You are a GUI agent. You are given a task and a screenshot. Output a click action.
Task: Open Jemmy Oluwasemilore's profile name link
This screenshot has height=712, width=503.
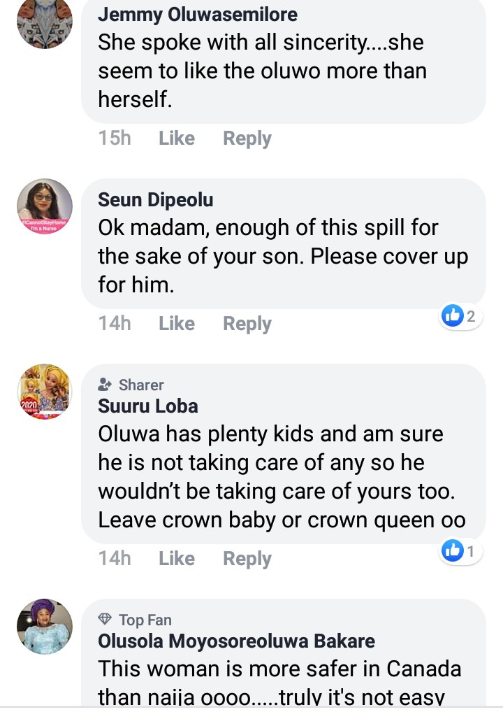[198, 15]
